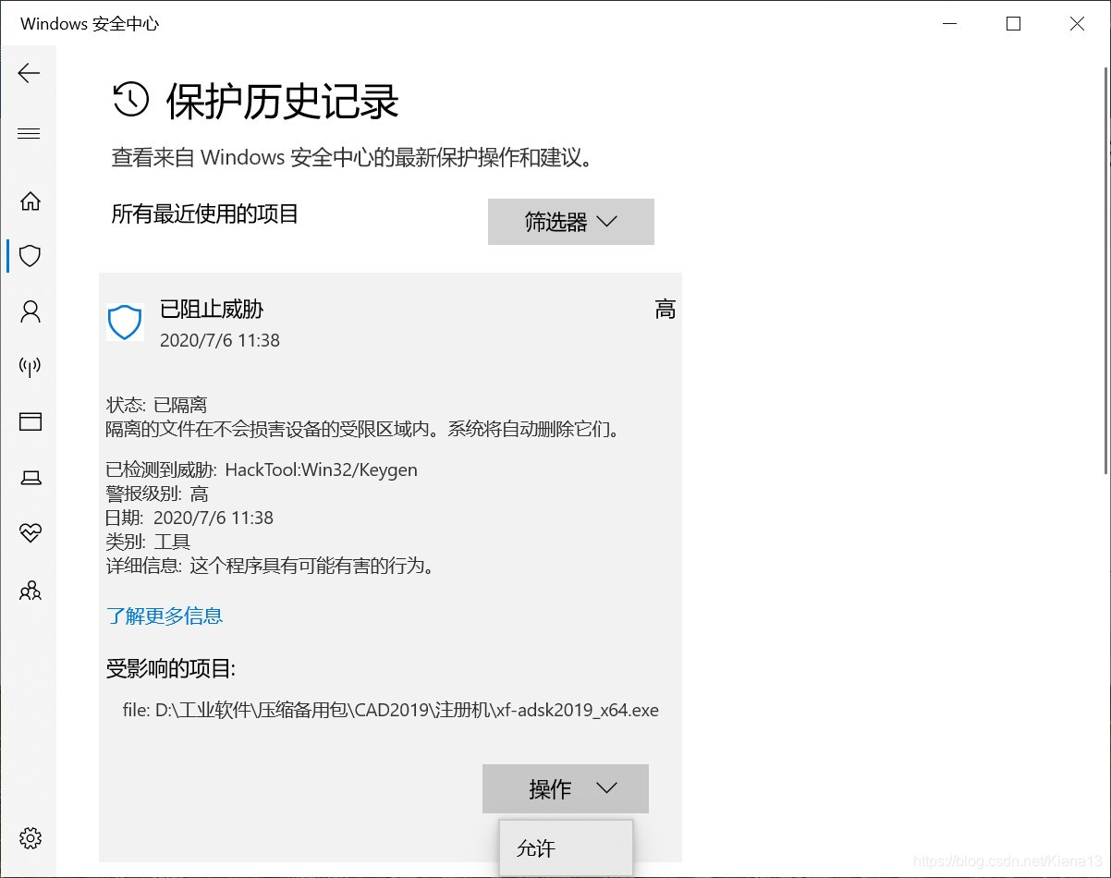Screen dimensions: 1111x878
Task: Open App & browser control icon
Action: (31, 422)
